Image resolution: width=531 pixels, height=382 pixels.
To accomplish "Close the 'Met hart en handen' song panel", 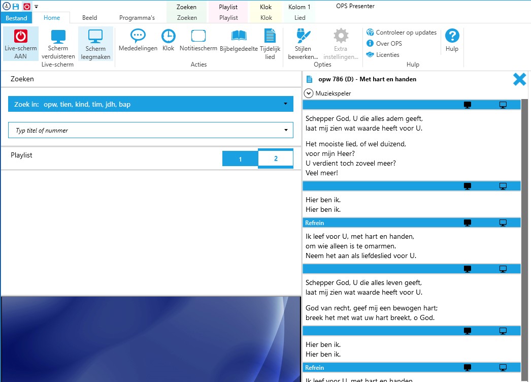I will click(519, 79).
